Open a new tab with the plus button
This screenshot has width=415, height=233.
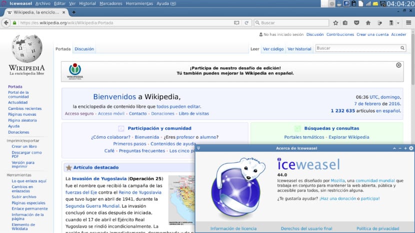[73, 12]
